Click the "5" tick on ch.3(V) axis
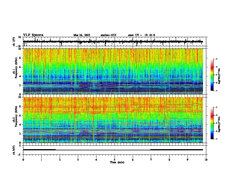The width and height of the screenshot is (232, 179). point(20,146)
